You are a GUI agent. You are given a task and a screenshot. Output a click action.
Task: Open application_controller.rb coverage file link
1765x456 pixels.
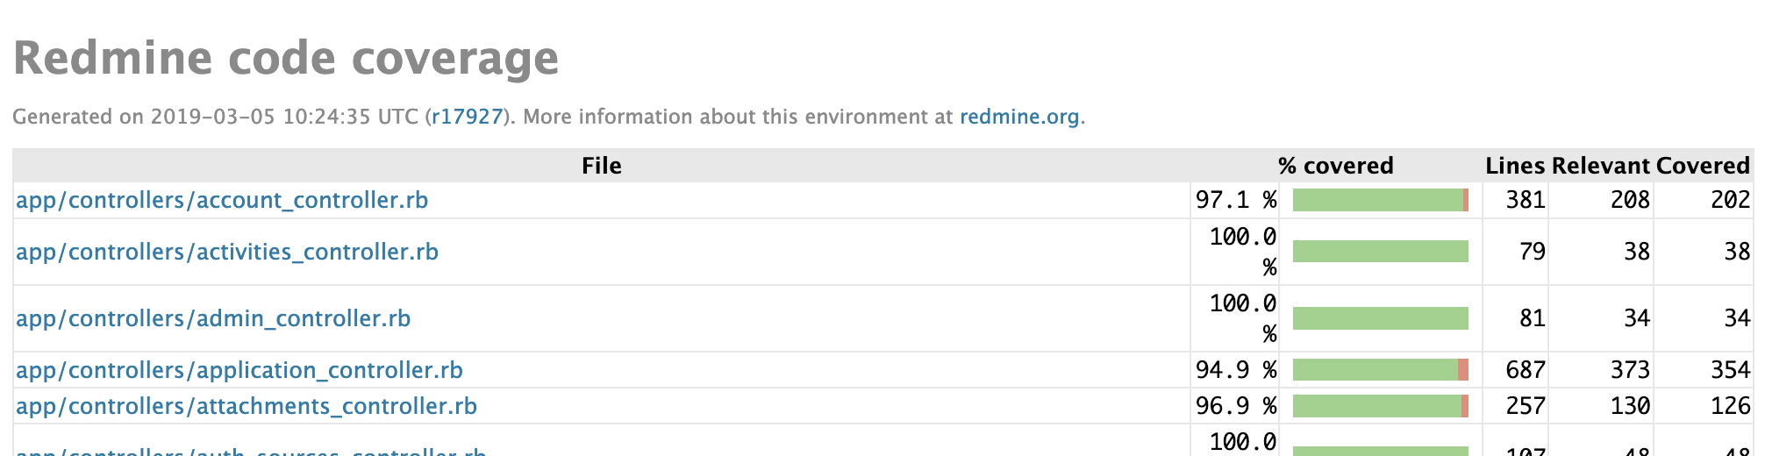tap(239, 371)
